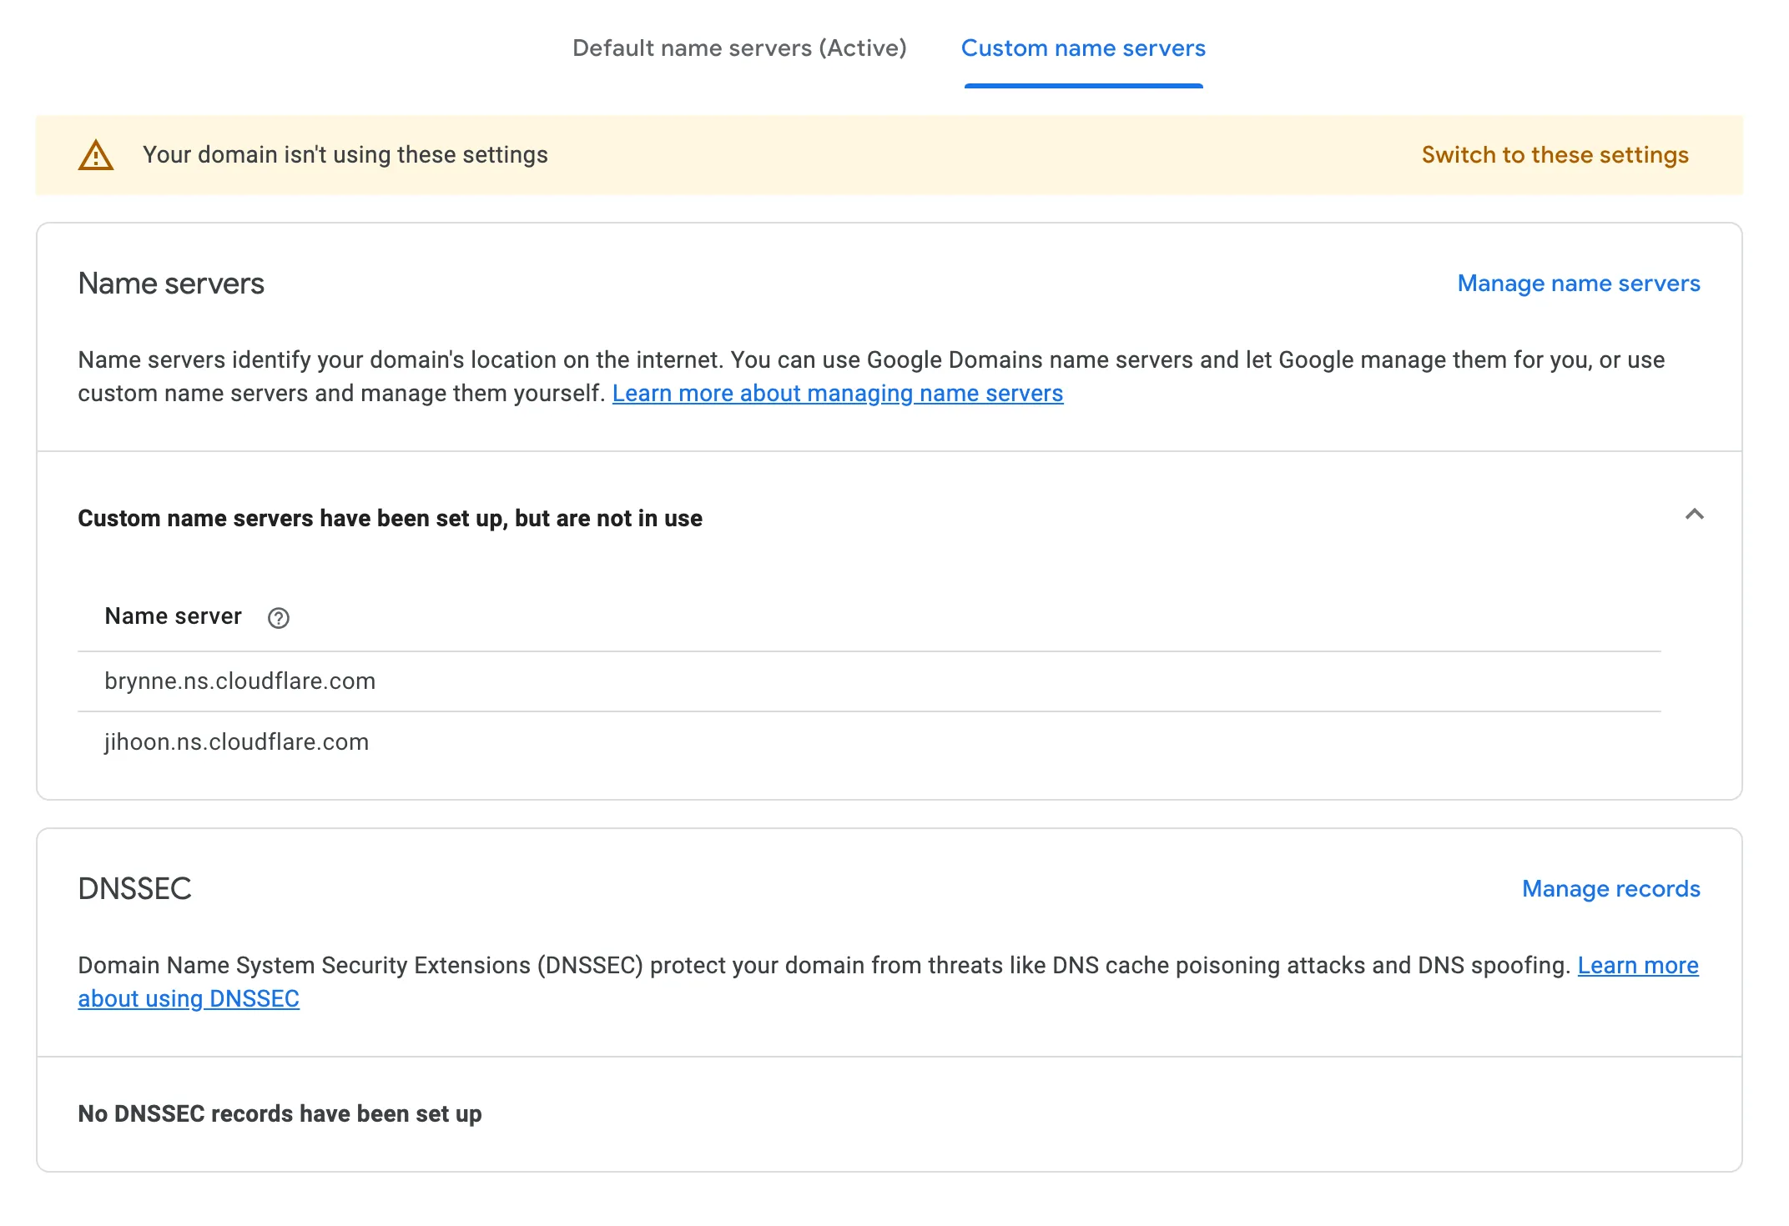Collapse the custom name servers section chevron
Screen dimensions: 1789x1226
coord(1694,515)
